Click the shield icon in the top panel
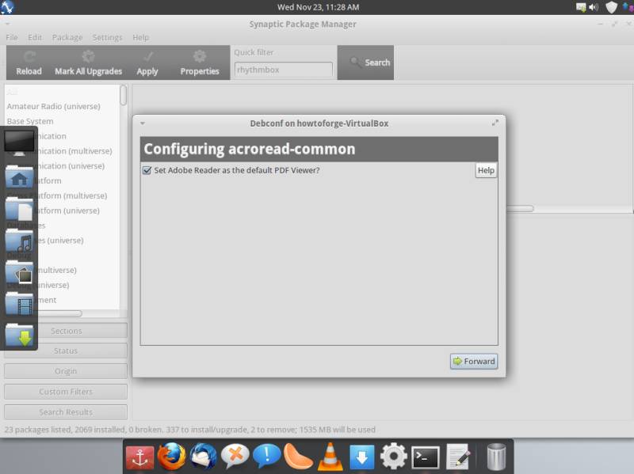This screenshot has height=474, width=634. click(x=611, y=7)
